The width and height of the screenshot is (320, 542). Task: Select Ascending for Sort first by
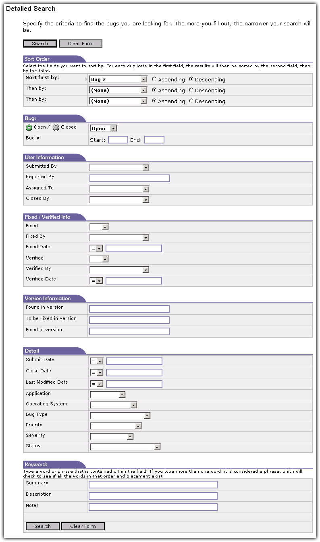coord(154,79)
